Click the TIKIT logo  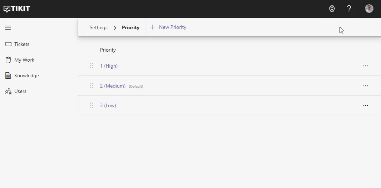pos(17,9)
